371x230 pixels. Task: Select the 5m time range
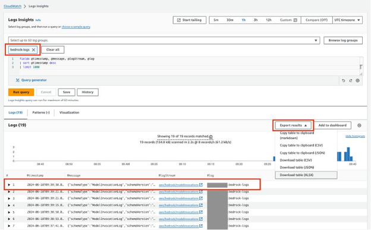pos(216,20)
